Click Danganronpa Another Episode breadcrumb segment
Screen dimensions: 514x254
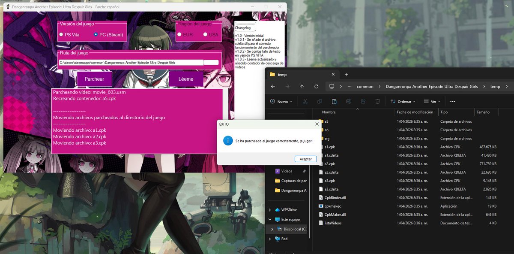(x=432, y=87)
